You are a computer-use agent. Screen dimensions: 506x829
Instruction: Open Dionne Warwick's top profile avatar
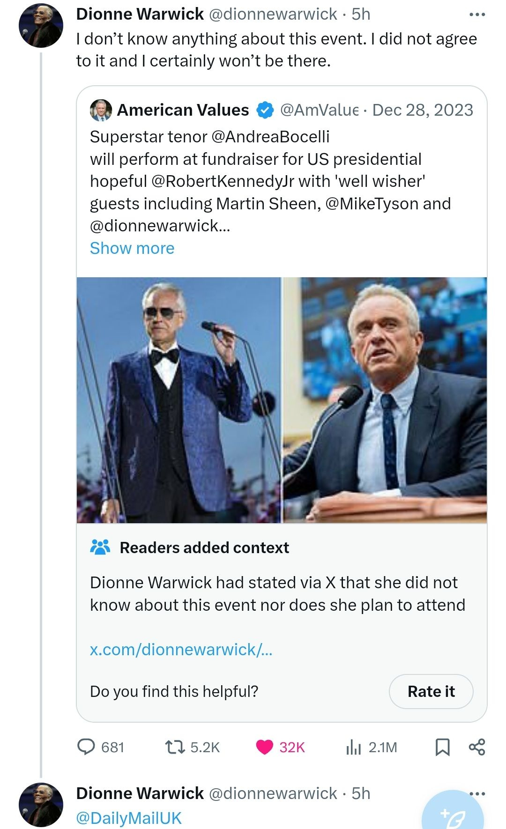click(x=41, y=26)
